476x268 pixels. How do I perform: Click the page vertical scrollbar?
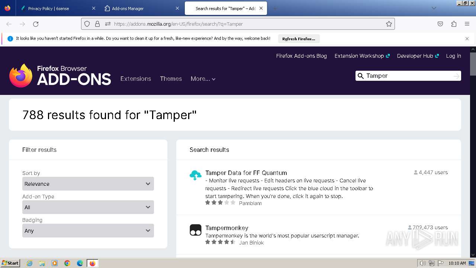(473, 64)
